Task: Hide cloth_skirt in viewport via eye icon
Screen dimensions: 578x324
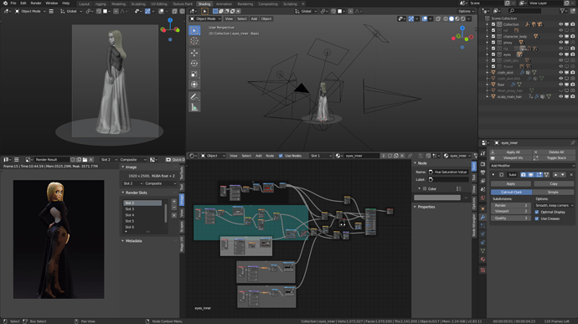Action: 560,73
